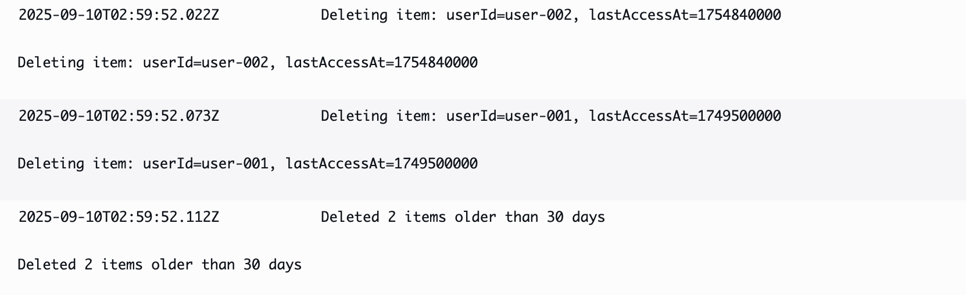Click the timestamp 2025-09-10T02:59:52.022Z
The width and height of the screenshot is (966, 295).
tap(119, 15)
